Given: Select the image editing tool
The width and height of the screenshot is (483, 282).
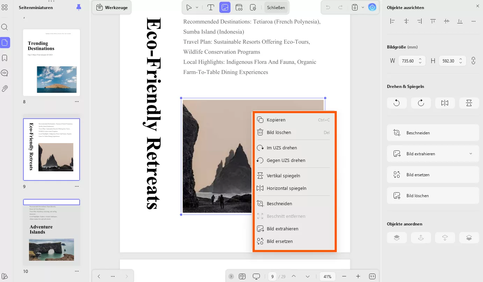Looking at the screenshot, I should point(225,7).
